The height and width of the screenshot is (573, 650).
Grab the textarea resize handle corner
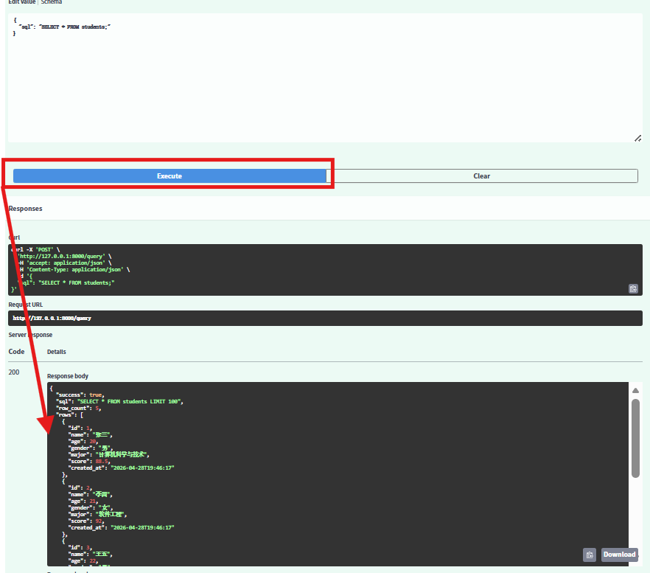[x=638, y=138]
